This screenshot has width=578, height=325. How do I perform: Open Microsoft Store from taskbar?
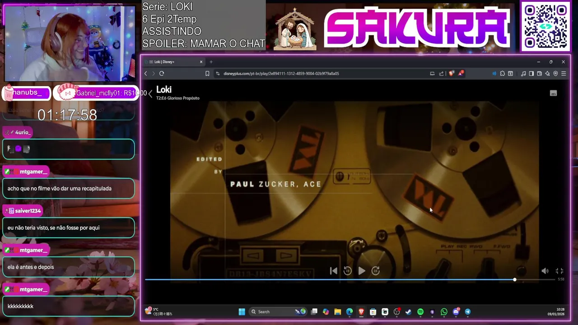(x=373, y=312)
